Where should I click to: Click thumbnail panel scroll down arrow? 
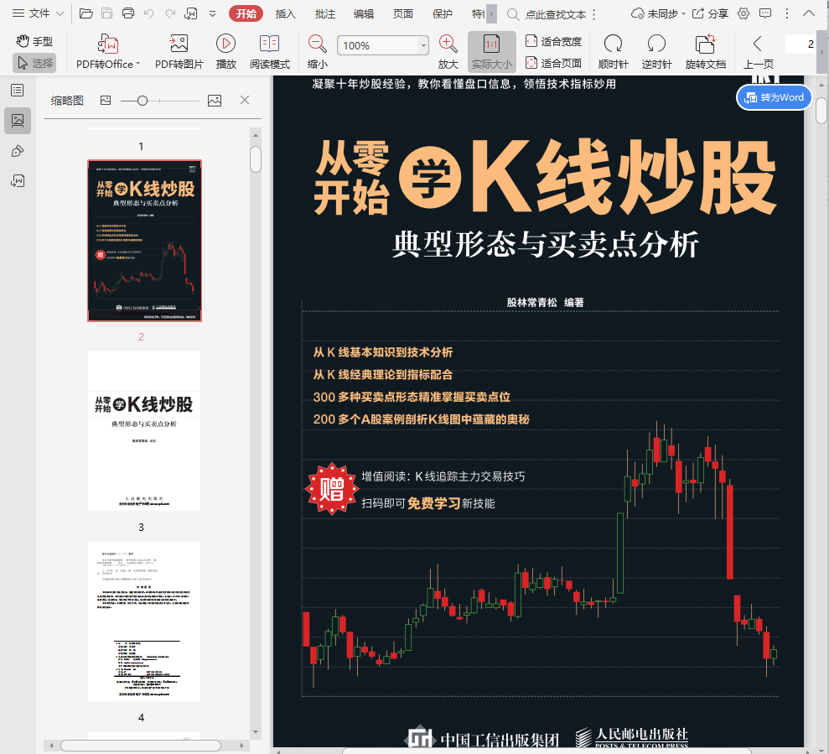pos(256,732)
